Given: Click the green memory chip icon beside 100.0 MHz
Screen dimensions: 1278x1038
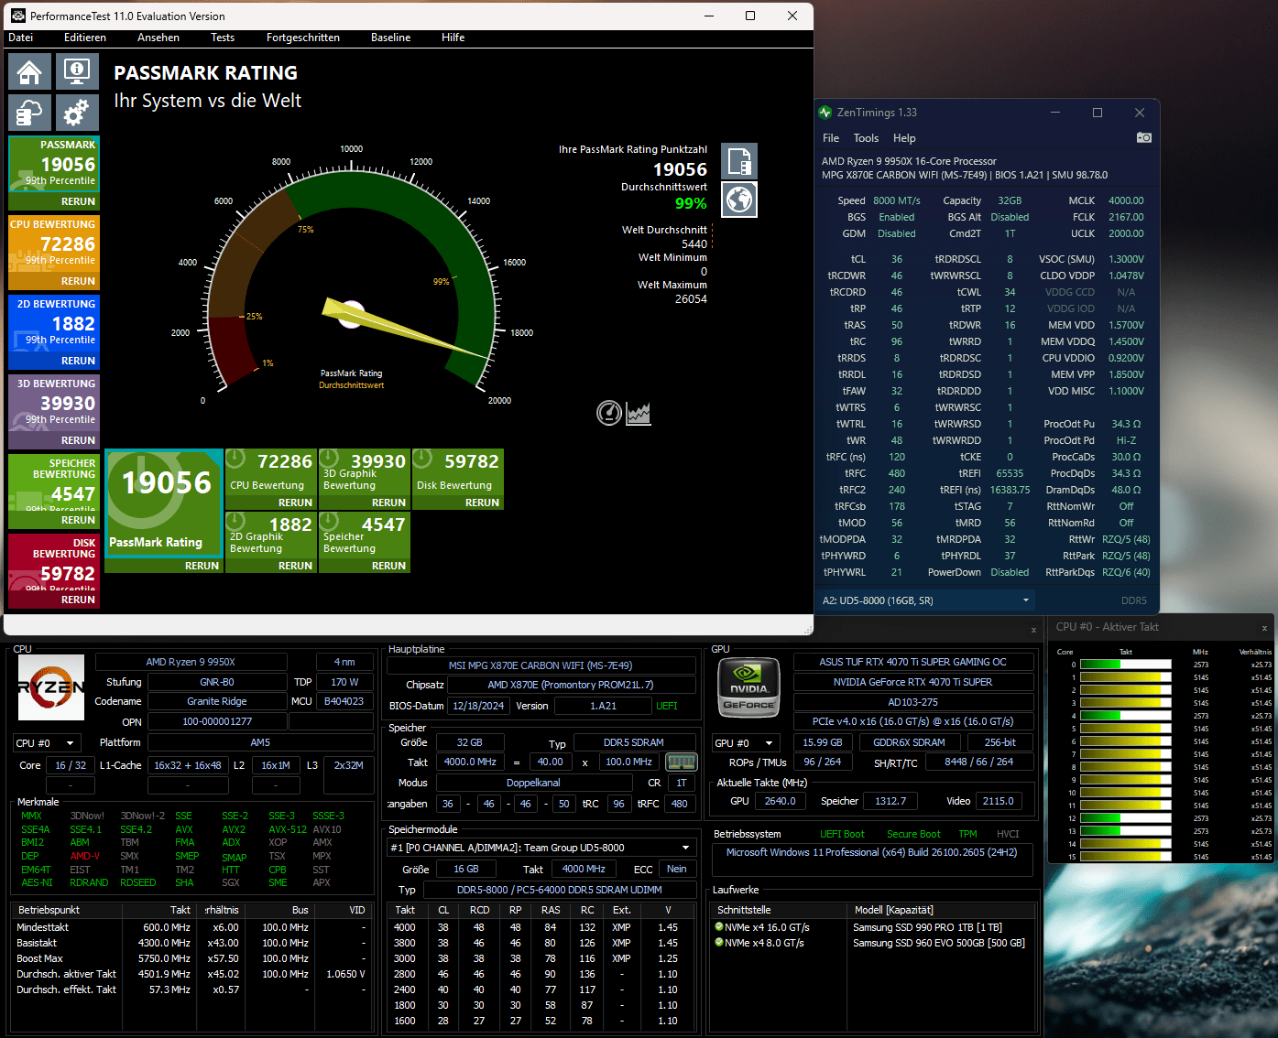Looking at the screenshot, I should [x=682, y=762].
